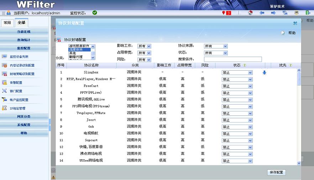
Task: Click the blue back arrow icon
Action: coord(262,13)
